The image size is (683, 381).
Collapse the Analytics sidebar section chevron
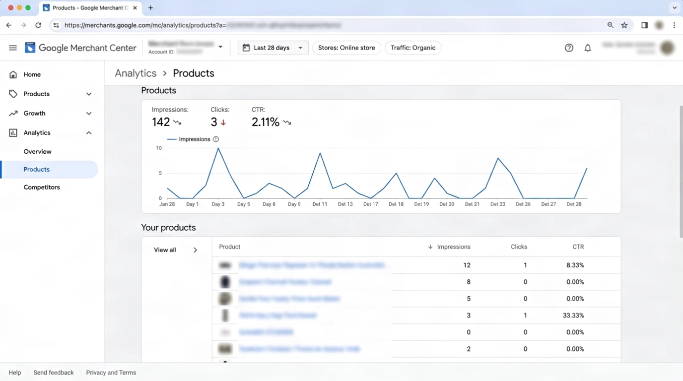point(89,132)
